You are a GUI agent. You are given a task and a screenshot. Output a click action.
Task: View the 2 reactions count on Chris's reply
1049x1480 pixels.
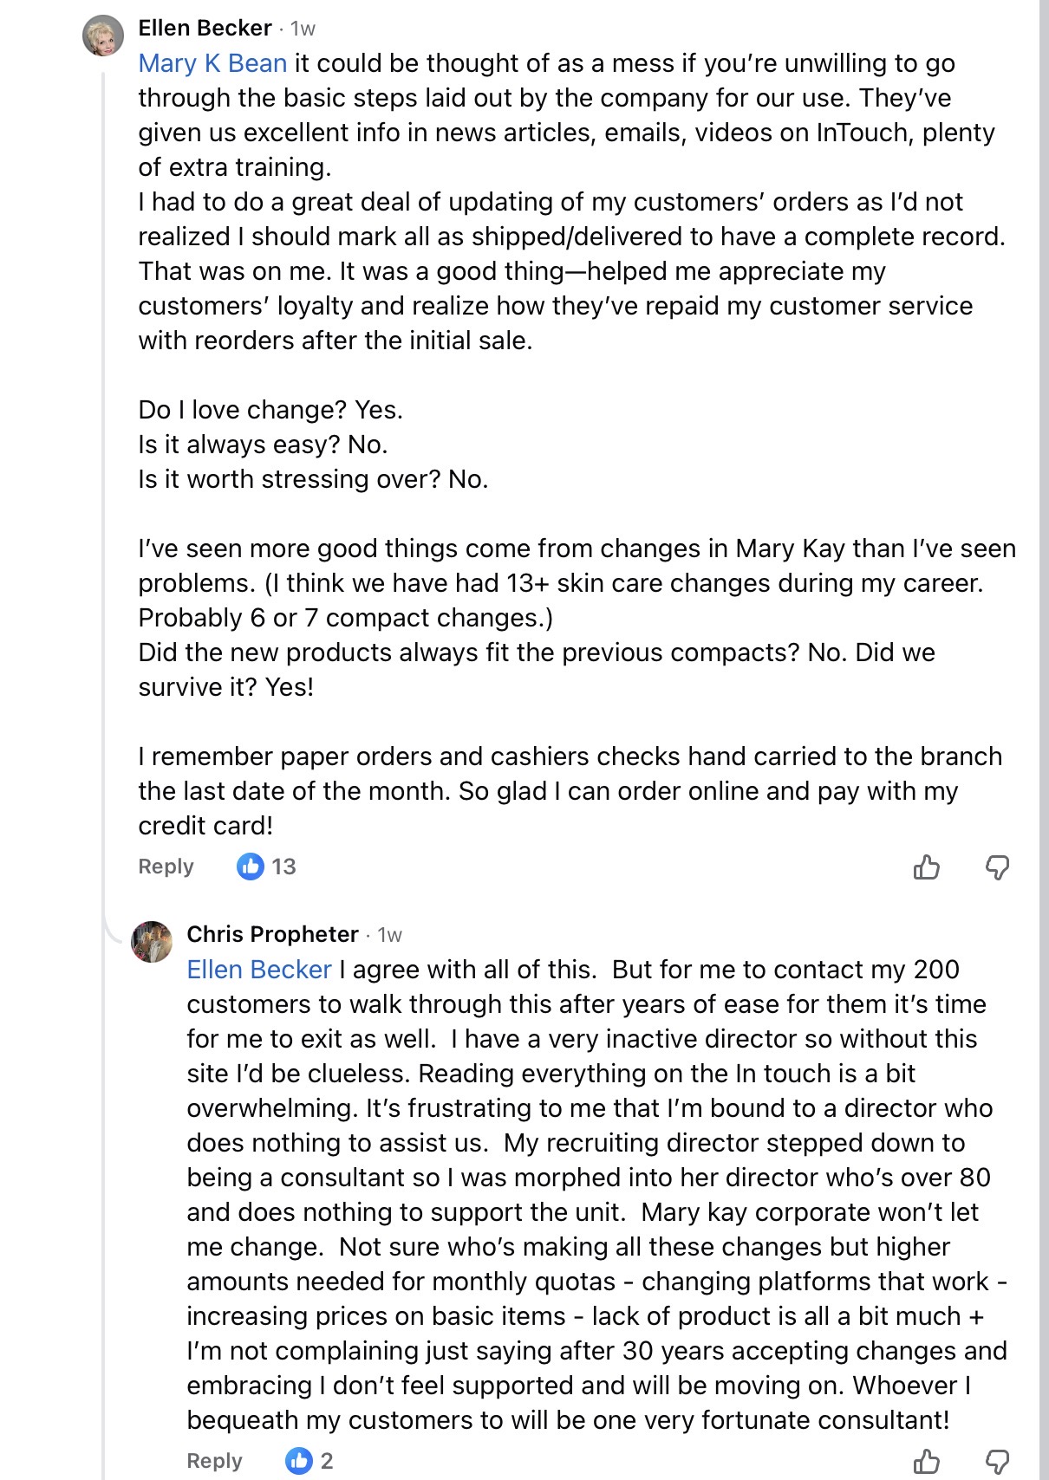click(327, 1461)
